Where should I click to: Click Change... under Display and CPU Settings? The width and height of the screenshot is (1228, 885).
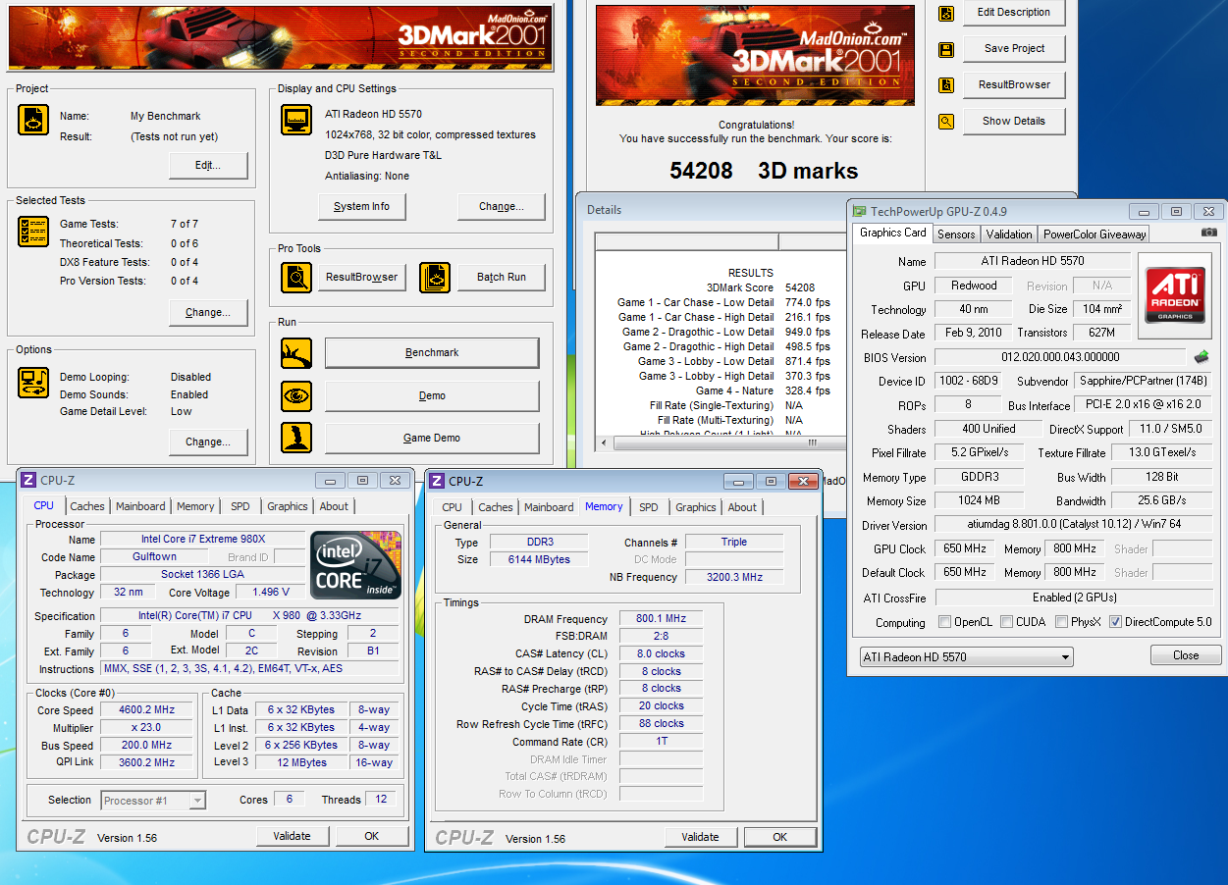tap(502, 206)
